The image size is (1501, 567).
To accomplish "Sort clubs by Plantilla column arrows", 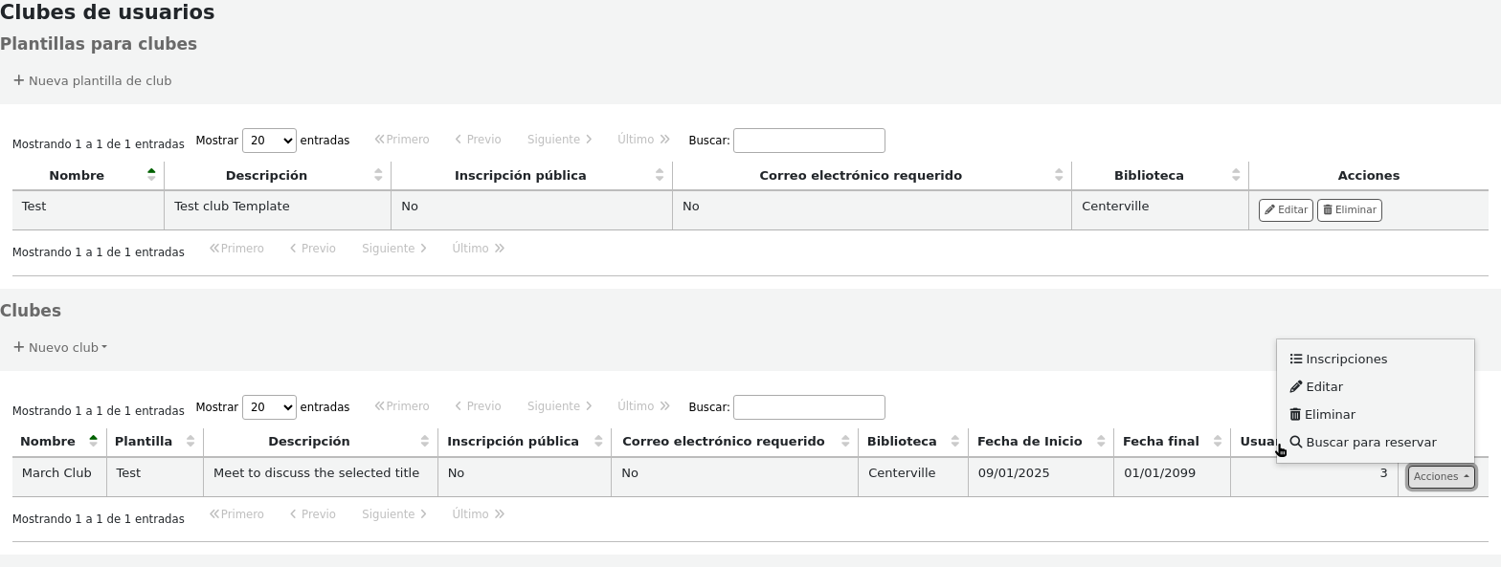I will tap(190, 442).
